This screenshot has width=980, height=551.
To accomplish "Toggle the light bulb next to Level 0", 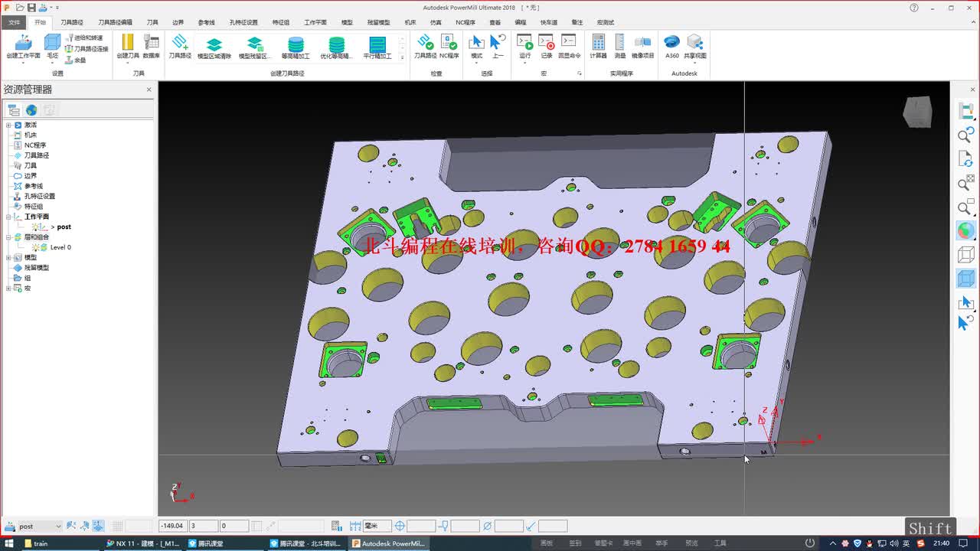I will [x=35, y=247].
